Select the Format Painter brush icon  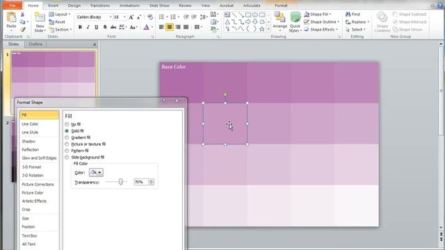click(x=22, y=29)
